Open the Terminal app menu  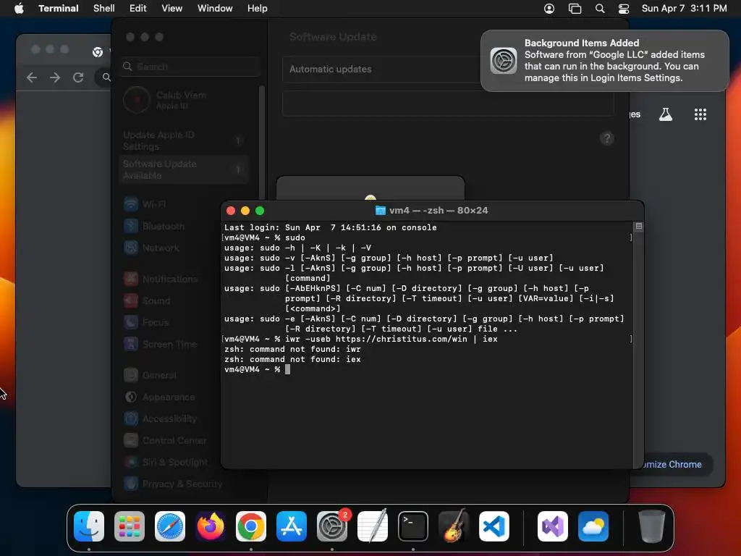[58, 8]
